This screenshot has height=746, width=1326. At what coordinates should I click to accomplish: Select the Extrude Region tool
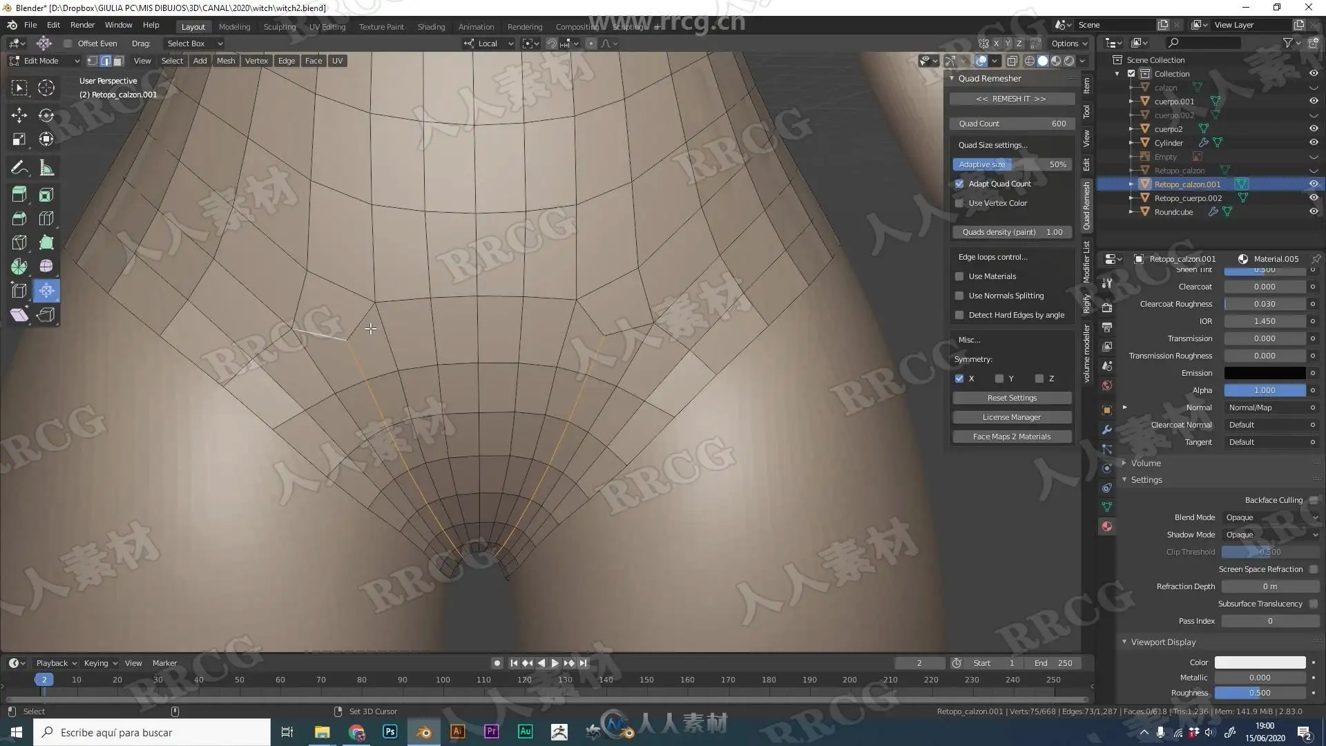coord(19,195)
